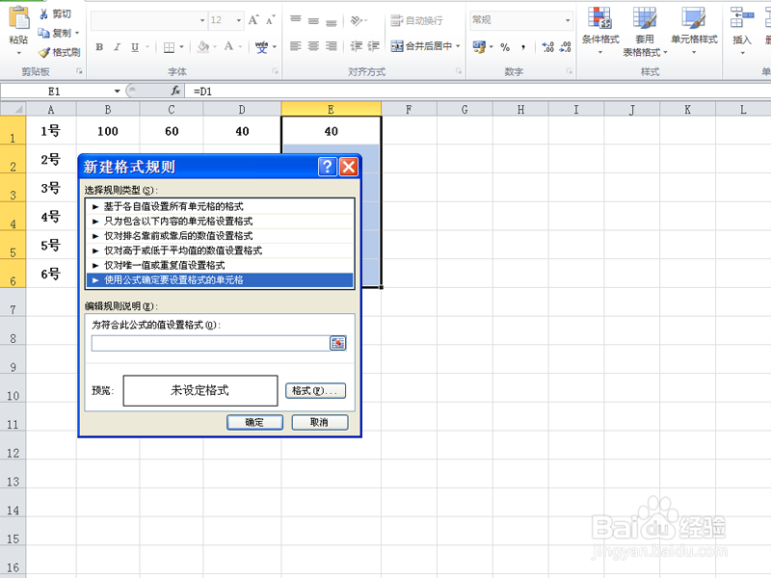Decrease decimal places
Image resolution: width=771 pixels, height=578 pixels.
click(566, 47)
